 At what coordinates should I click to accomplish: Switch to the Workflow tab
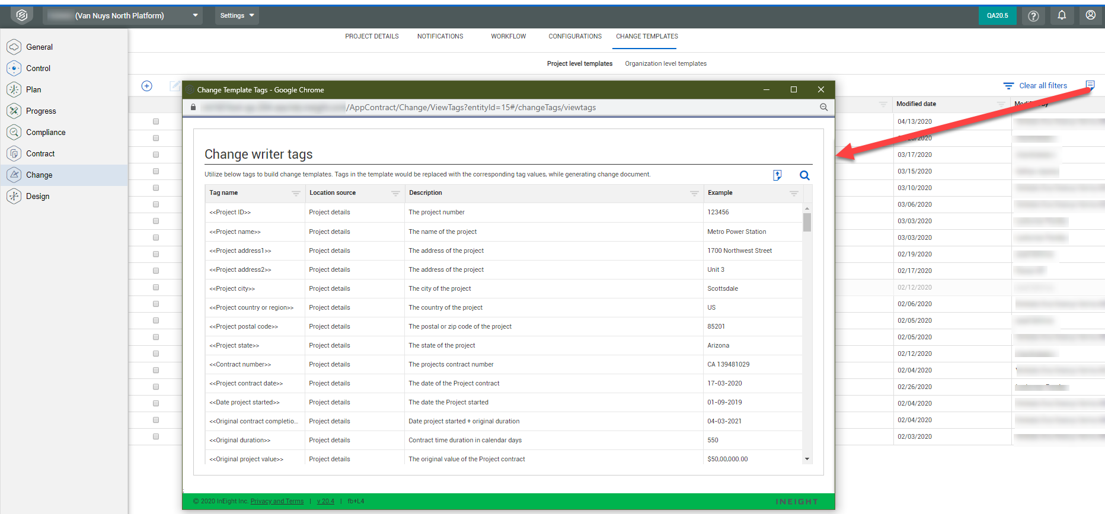point(508,36)
